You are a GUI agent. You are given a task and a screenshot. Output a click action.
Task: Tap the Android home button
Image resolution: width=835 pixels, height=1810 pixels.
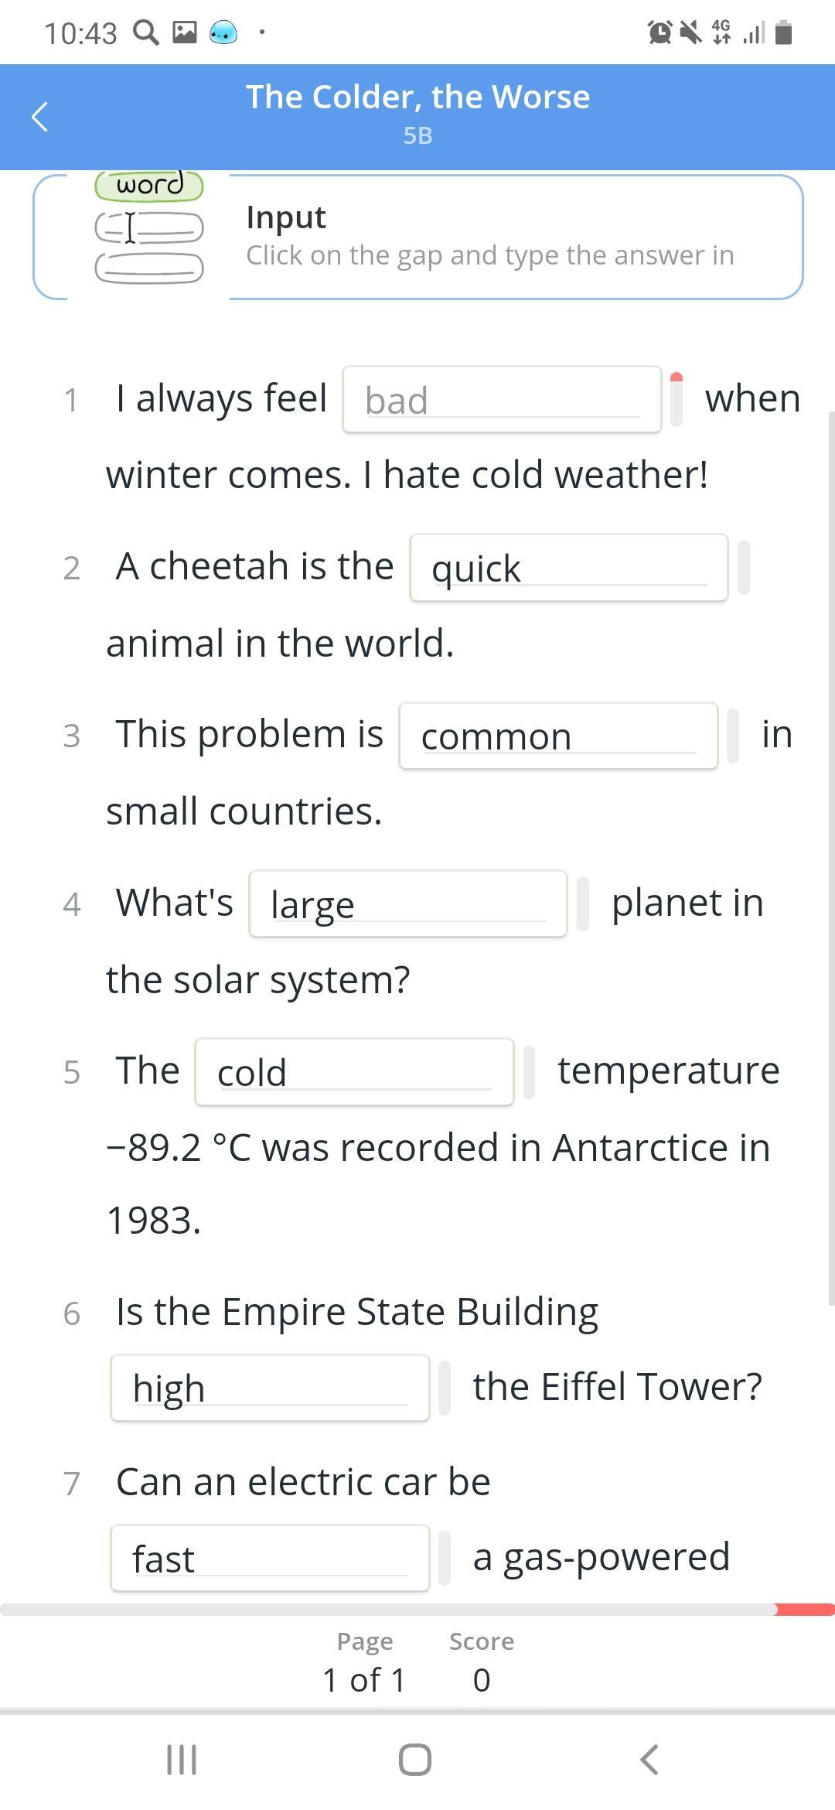point(415,1760)
